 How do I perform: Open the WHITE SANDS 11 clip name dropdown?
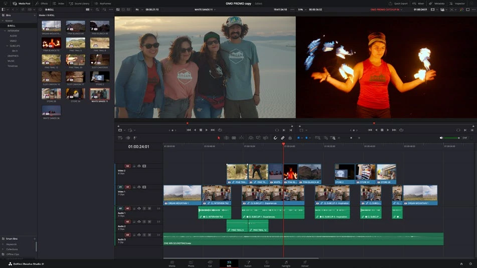[x=205, y=10]
